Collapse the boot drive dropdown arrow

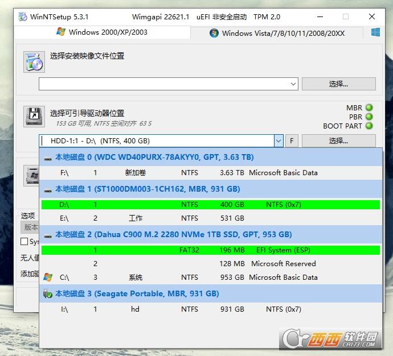(279, 141)
